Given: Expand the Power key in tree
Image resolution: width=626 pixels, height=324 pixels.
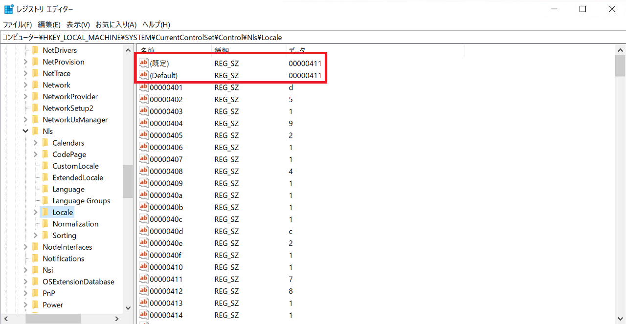Looking at the screenshot, I should pyautogui.click(x=25, y=305).
